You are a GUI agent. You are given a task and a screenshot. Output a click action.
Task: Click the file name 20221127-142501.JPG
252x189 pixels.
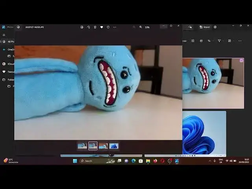click(x=35, y=27)
